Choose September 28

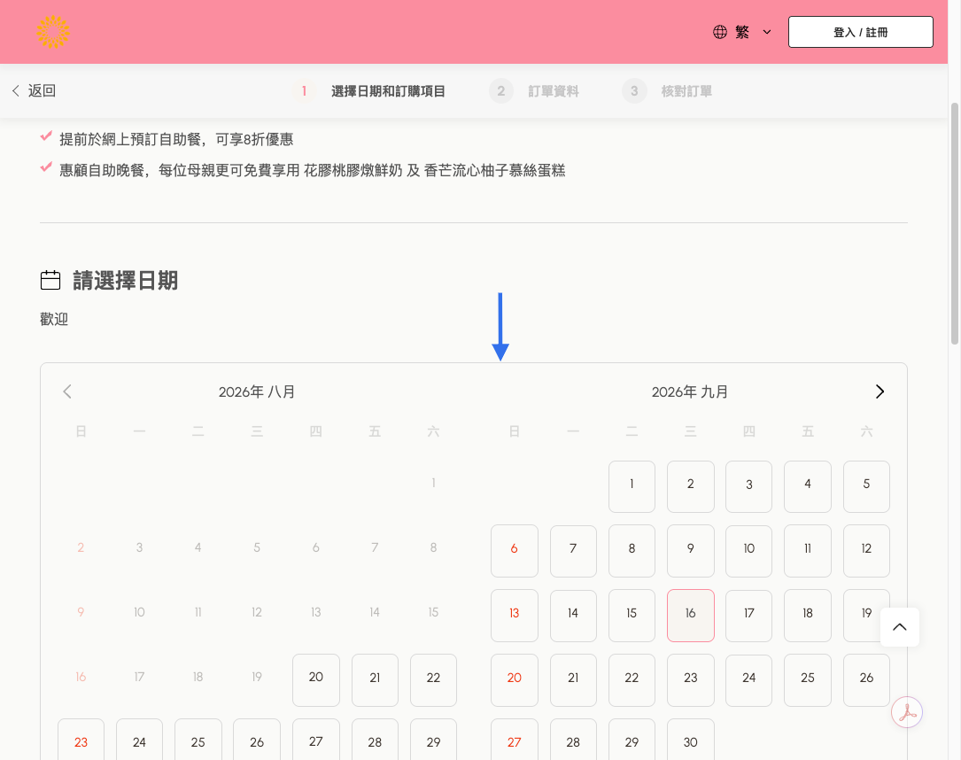click(x=573, y=740)
